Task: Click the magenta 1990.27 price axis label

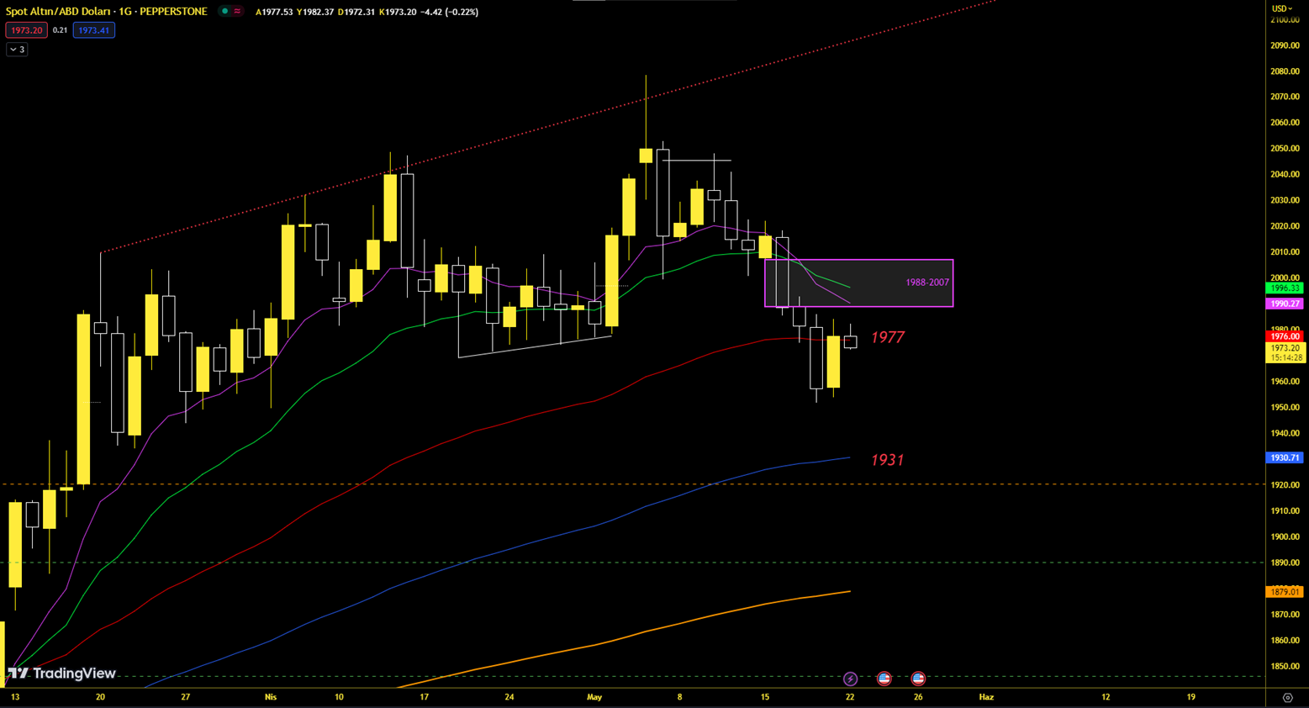Action: pyautogui.click(x=1285, y=304)
